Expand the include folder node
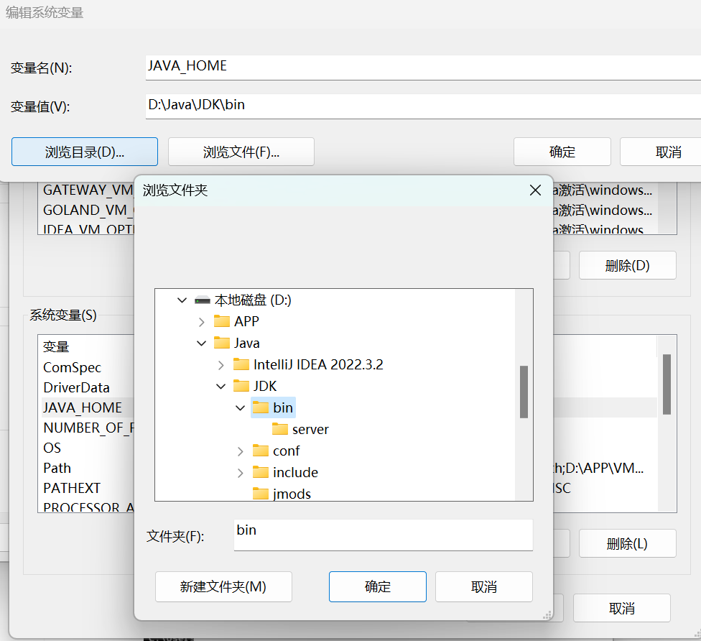The height and width of the screenshot is (641, 701). [241, 472]
